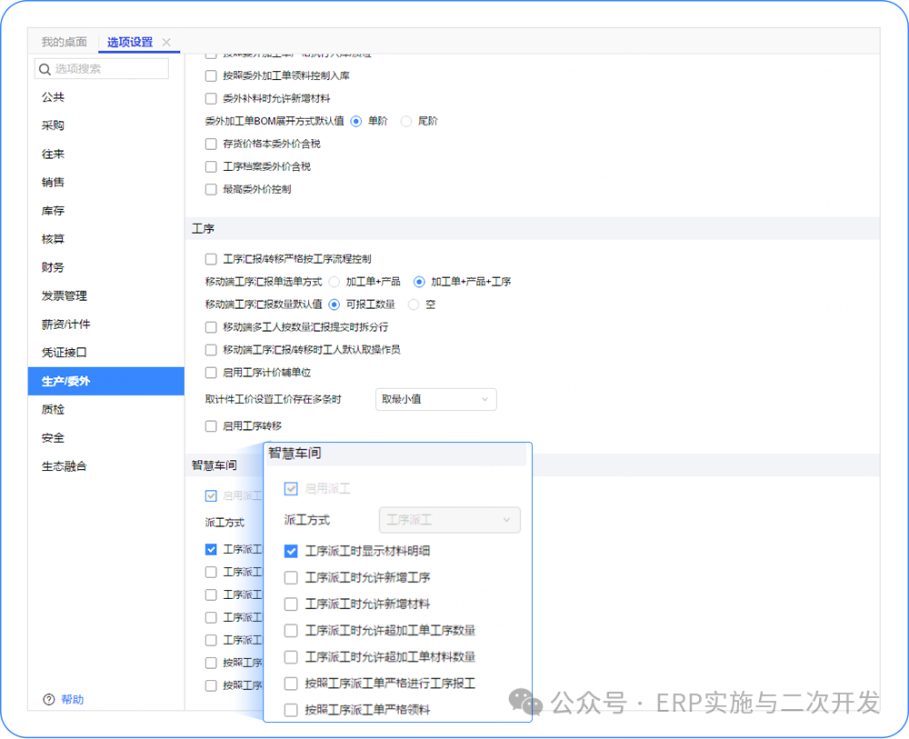Select 库存 in the left sidebar
The image size is (909, 739).
click(53, 211)
